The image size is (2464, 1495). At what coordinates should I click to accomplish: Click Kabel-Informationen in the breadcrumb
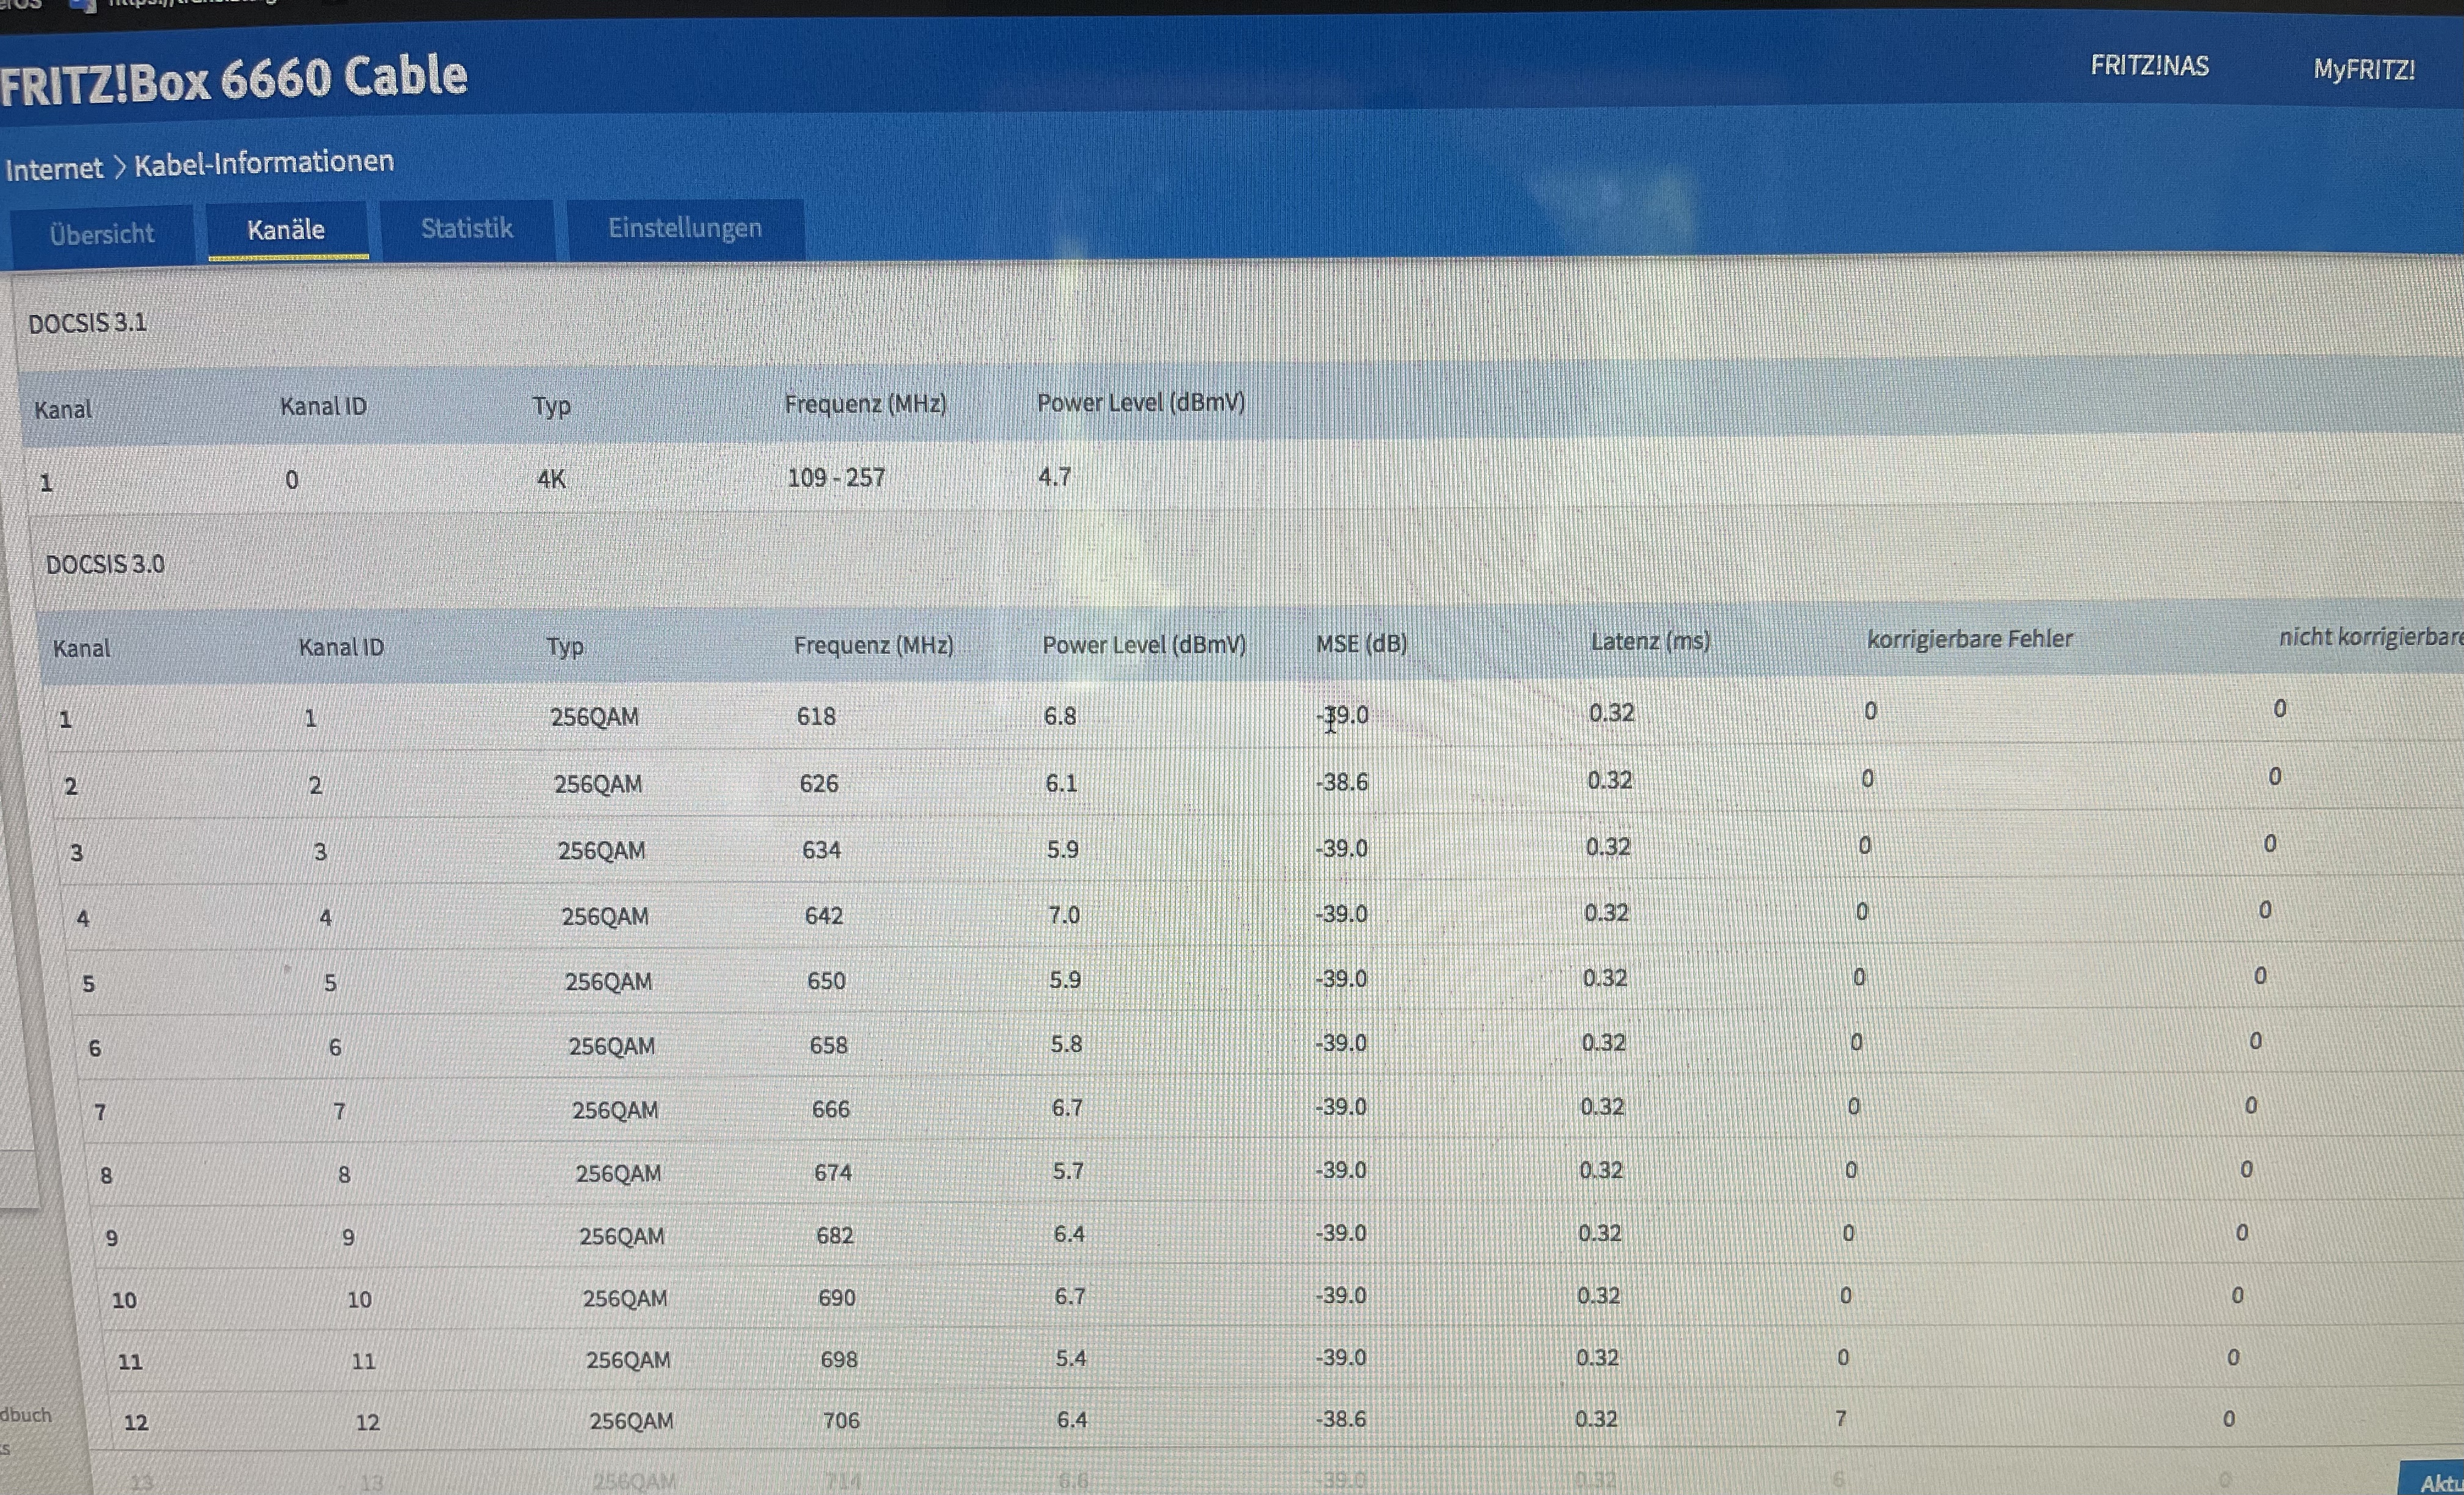coord(264,162)
